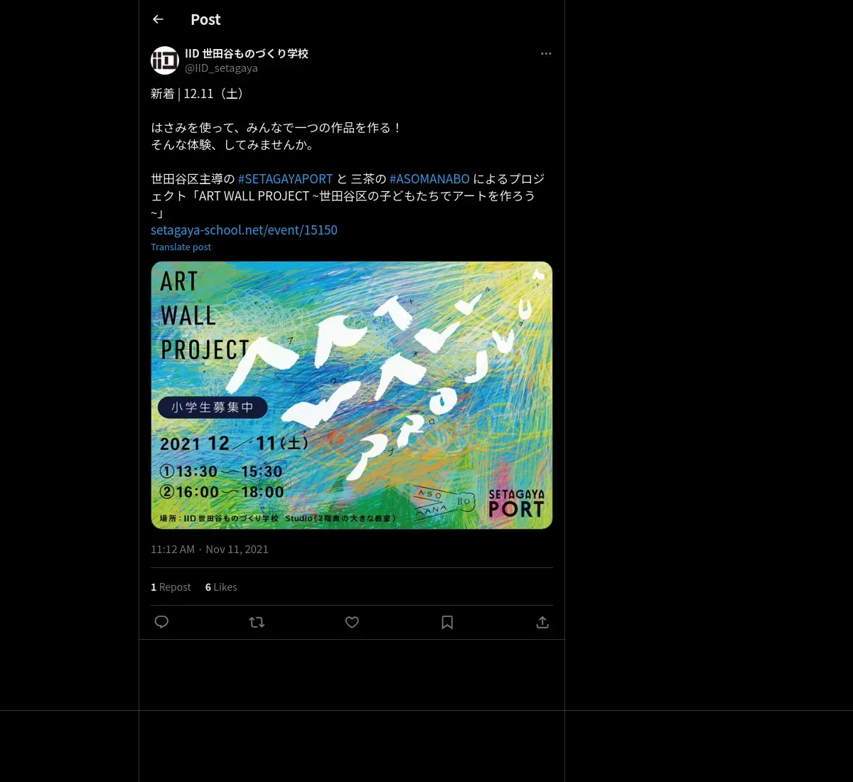Click the @IID_setagaya handle
The image size is (853, 782).
coord(221,68)
